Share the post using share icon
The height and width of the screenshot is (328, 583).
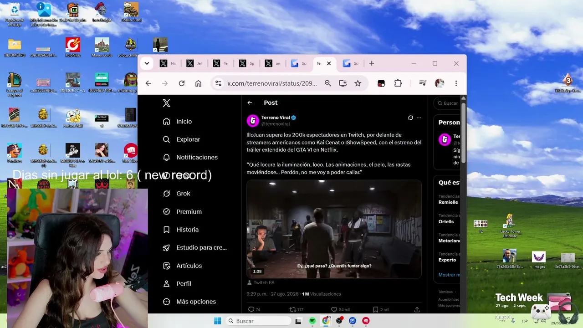tap(417, 310)
